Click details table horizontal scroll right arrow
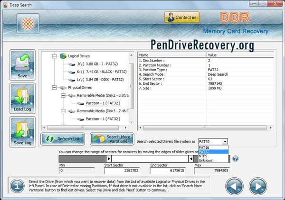 pos(271,128)
